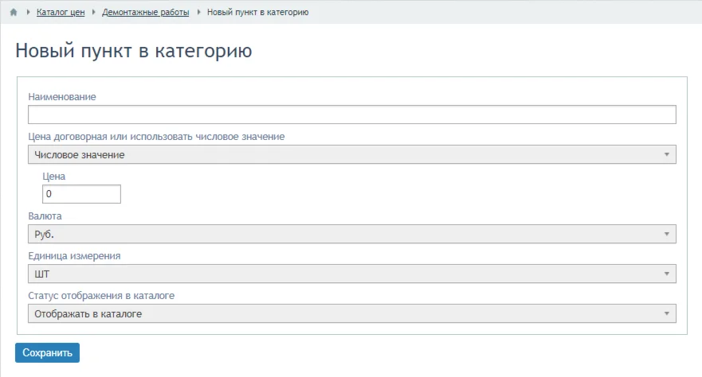Click the "Единица измерения" field label
Viewport: 702px width, 377px height.
(74, 256)
